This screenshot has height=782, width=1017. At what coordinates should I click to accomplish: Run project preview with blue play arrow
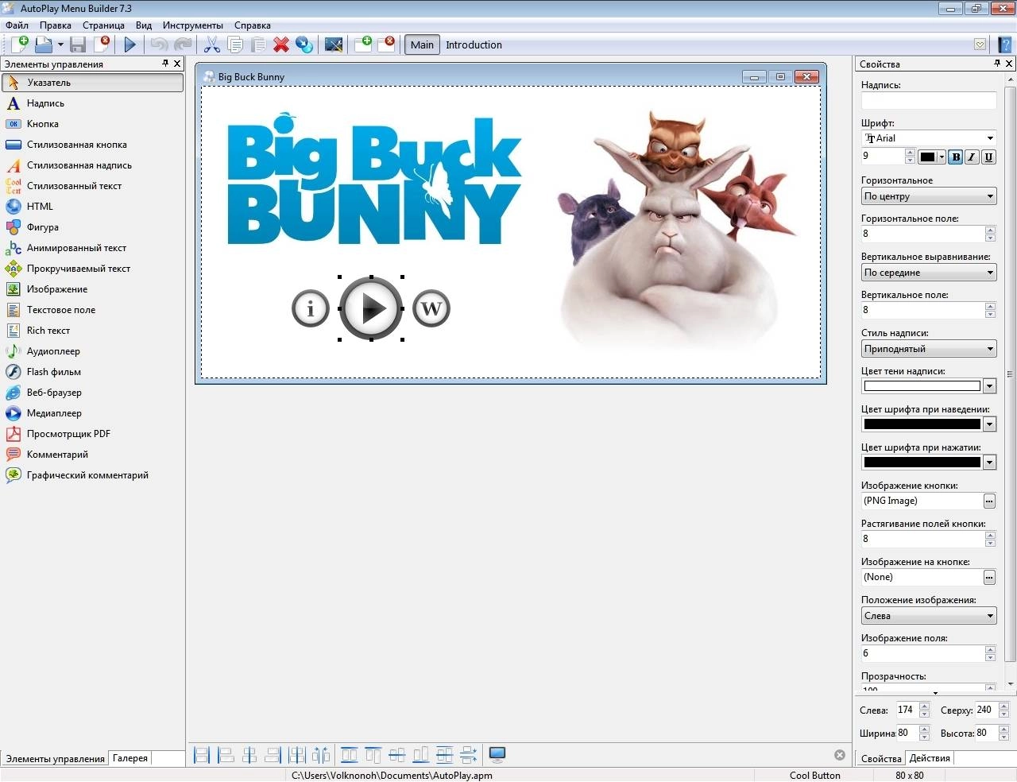click(130, 45)
